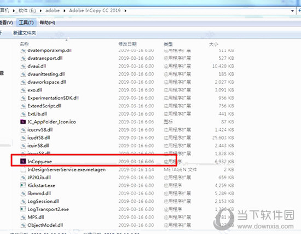Select the file name IC_AppFolder_Icon.ico
Viewport: 301px width, 234px height.
[51, 122]
